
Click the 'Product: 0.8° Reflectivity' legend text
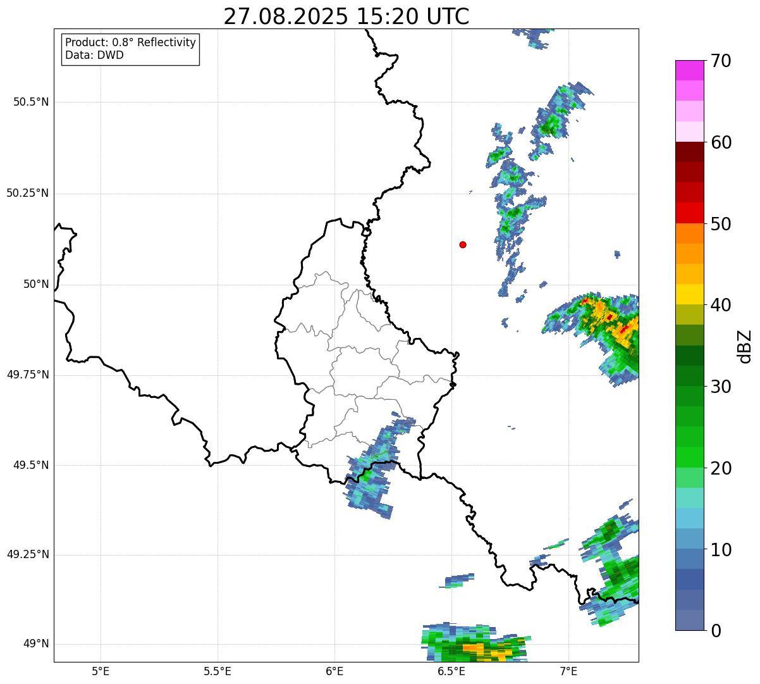pyautogui.click(x=131, y=42)
